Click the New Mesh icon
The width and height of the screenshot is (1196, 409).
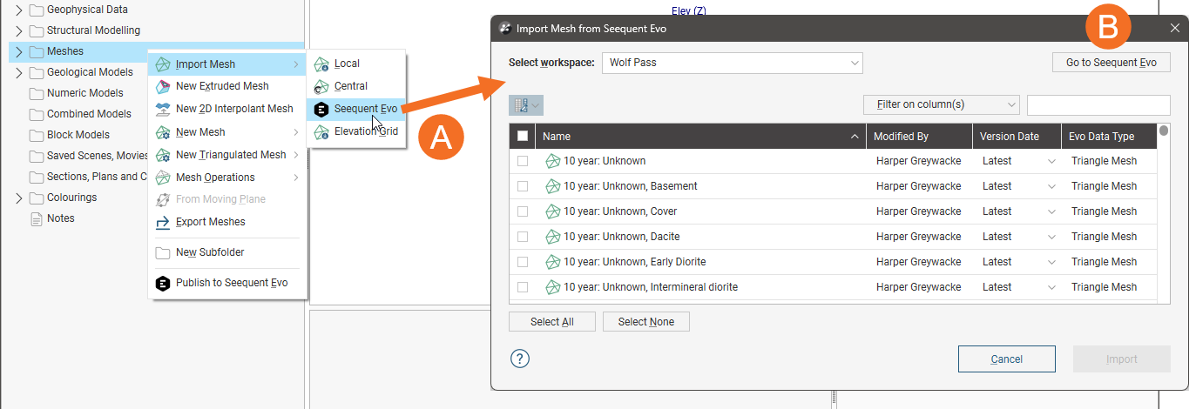click(162, 132)
